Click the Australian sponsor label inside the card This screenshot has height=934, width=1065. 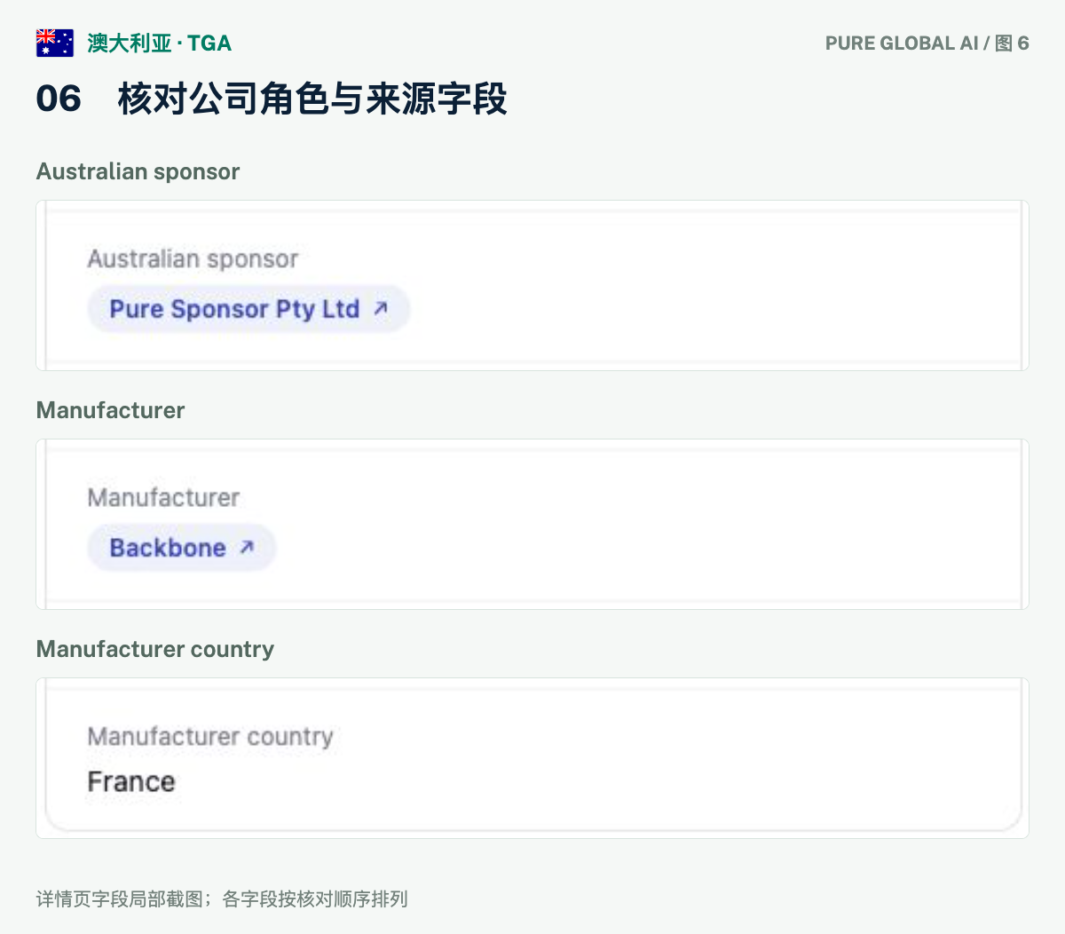193,258
